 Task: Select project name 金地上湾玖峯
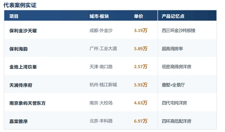coord(23,67)
